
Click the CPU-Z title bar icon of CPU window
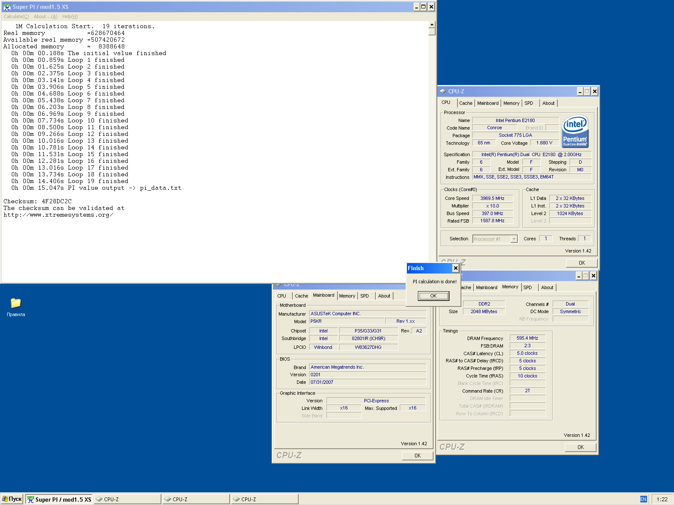pos(443,91)
